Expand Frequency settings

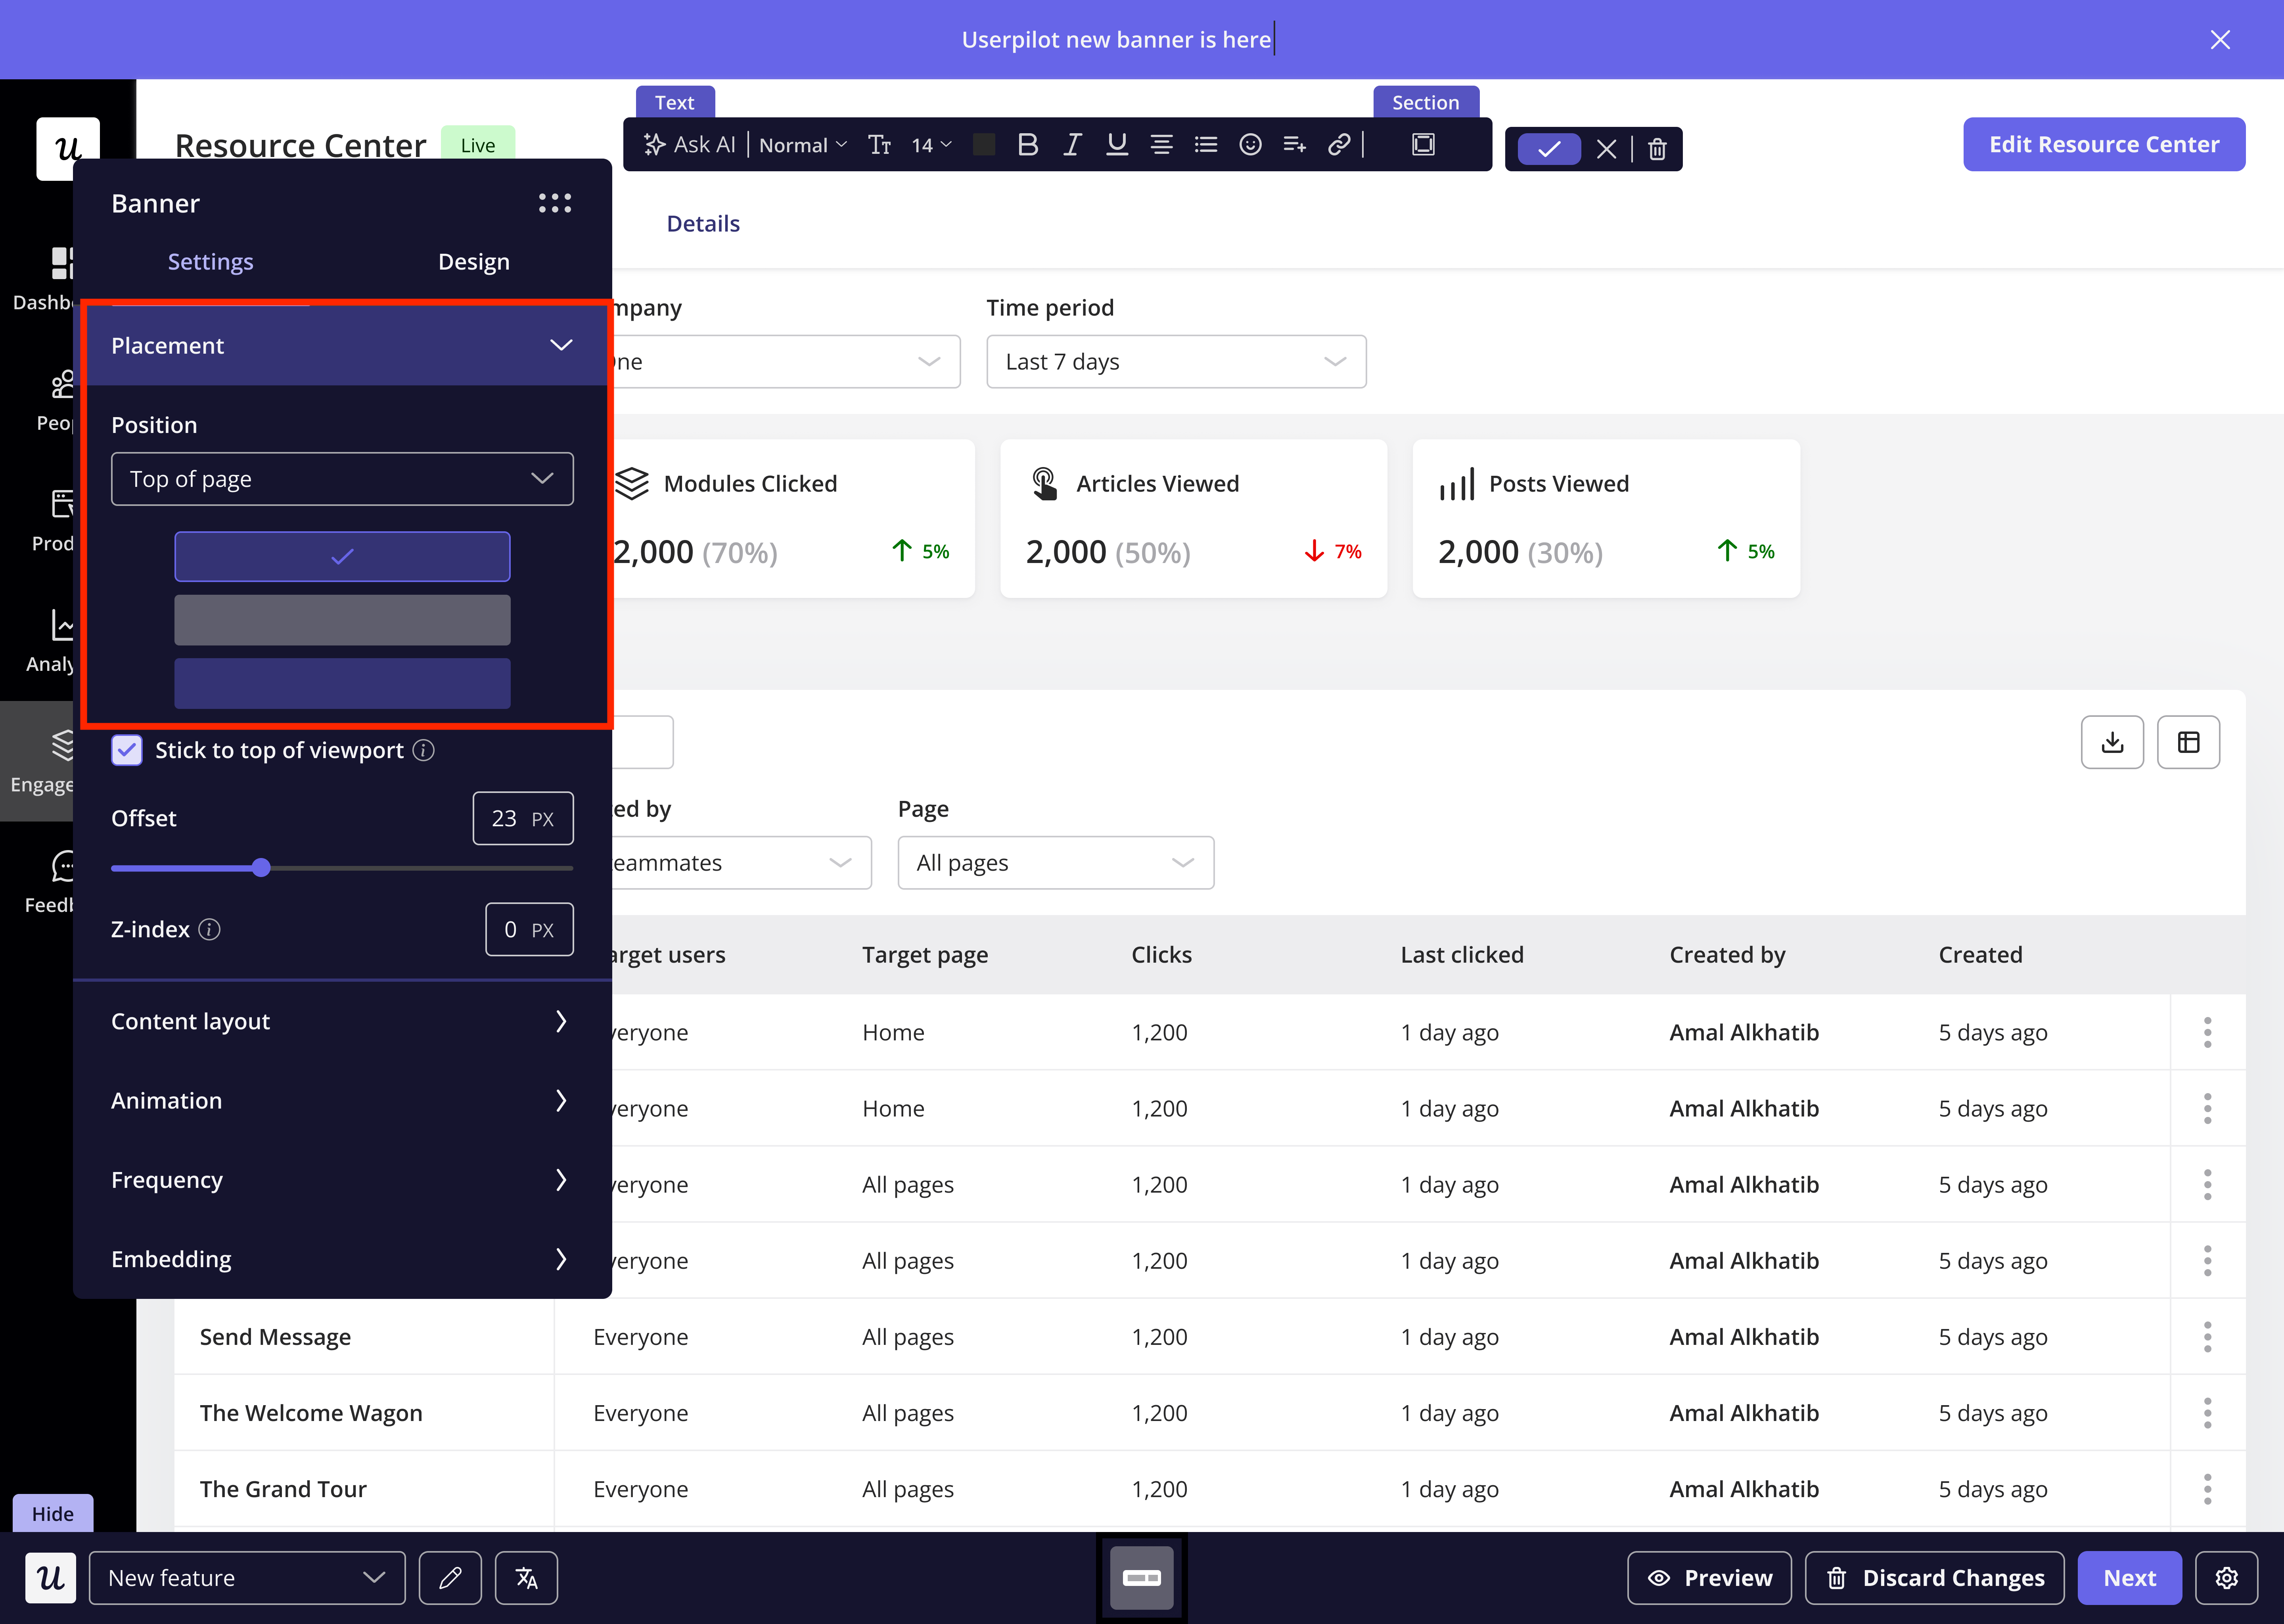[x=342, y=1180]
